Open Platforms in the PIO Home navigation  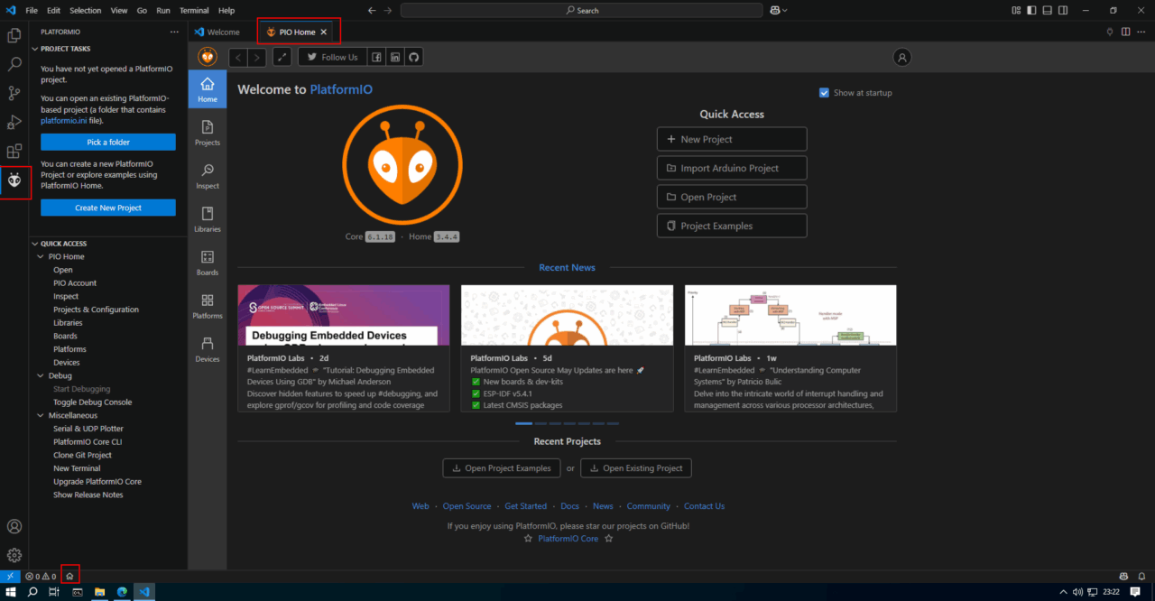[208, 307]
